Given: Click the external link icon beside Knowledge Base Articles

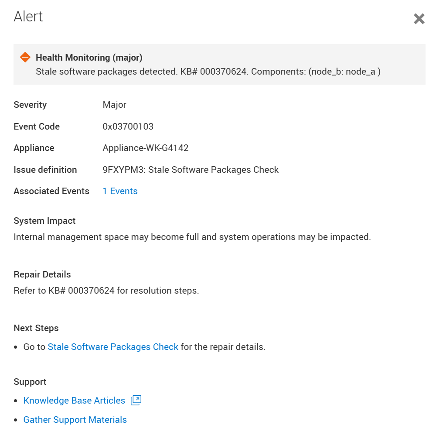Looking at the screenshot, I should click(135, 400).
